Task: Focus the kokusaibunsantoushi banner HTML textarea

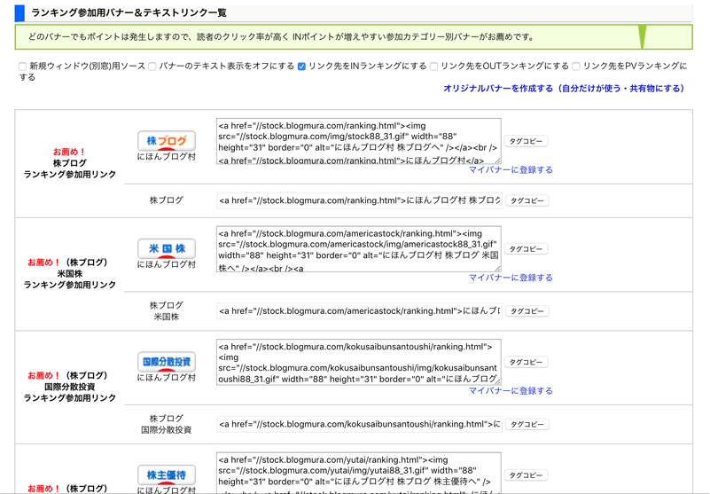Action: click(x=359, y=362)
